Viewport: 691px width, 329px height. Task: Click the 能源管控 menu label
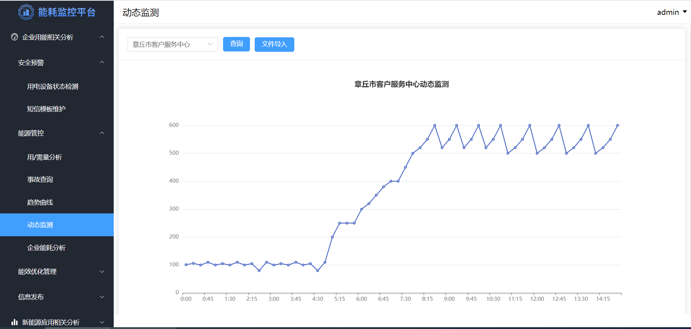[31, 133]
